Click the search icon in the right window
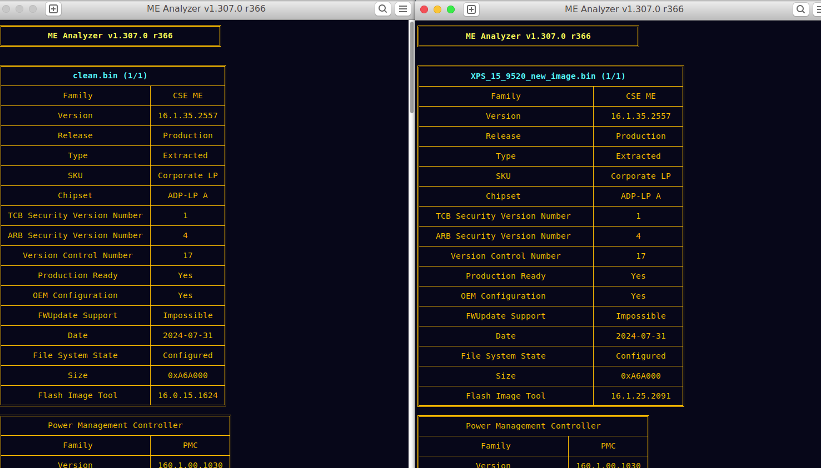This screenshot has height=468, width=821. (x=801, y=9)
